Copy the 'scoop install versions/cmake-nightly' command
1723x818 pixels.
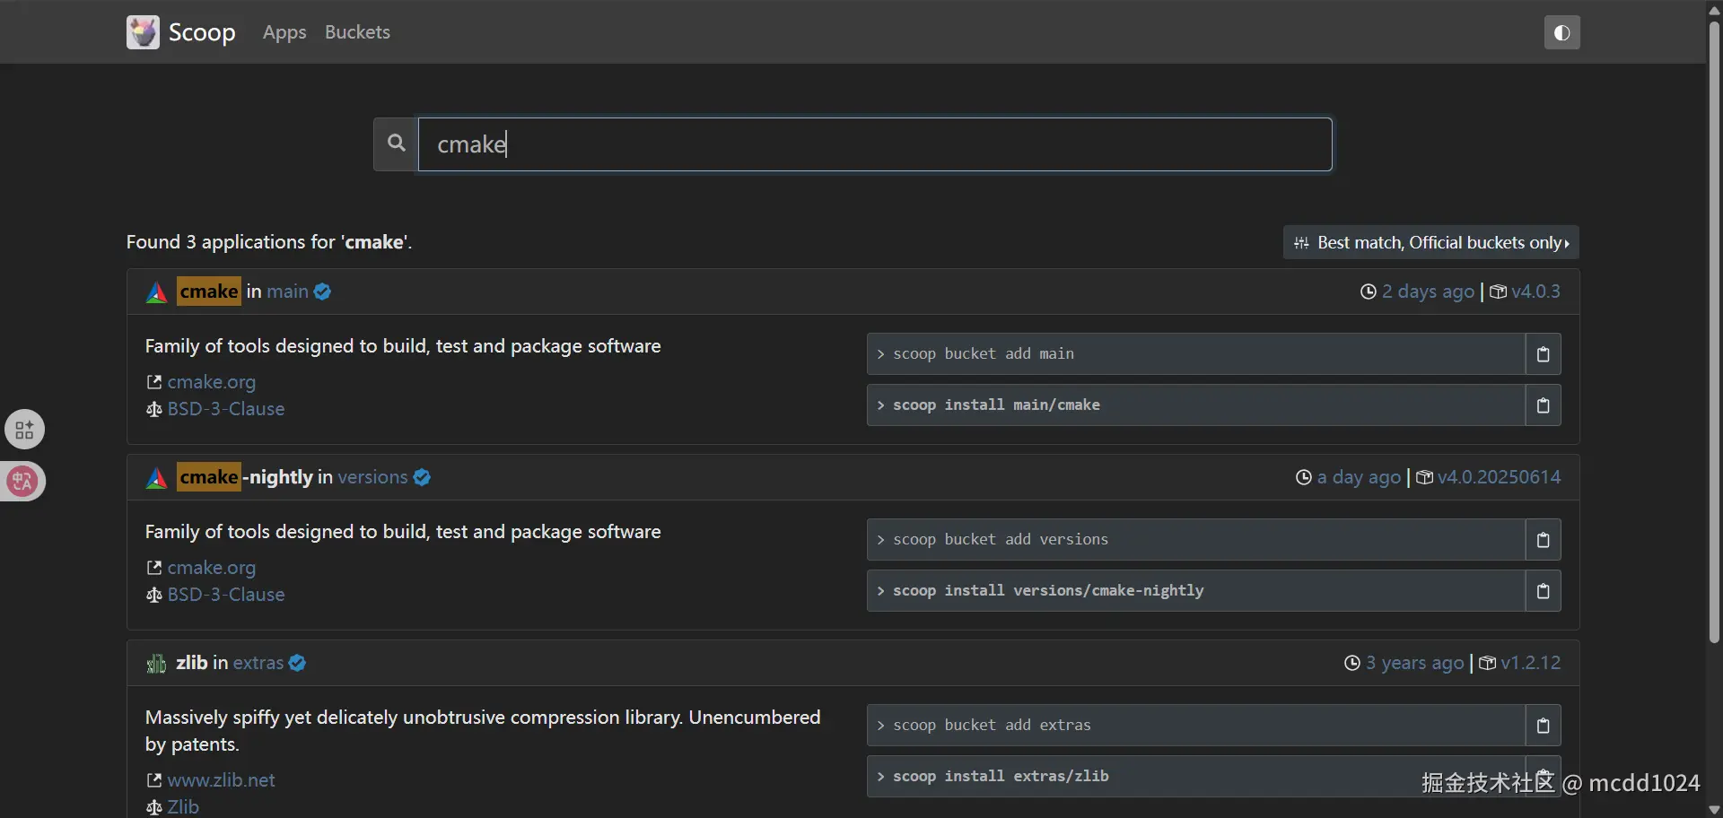point(1543,591)
